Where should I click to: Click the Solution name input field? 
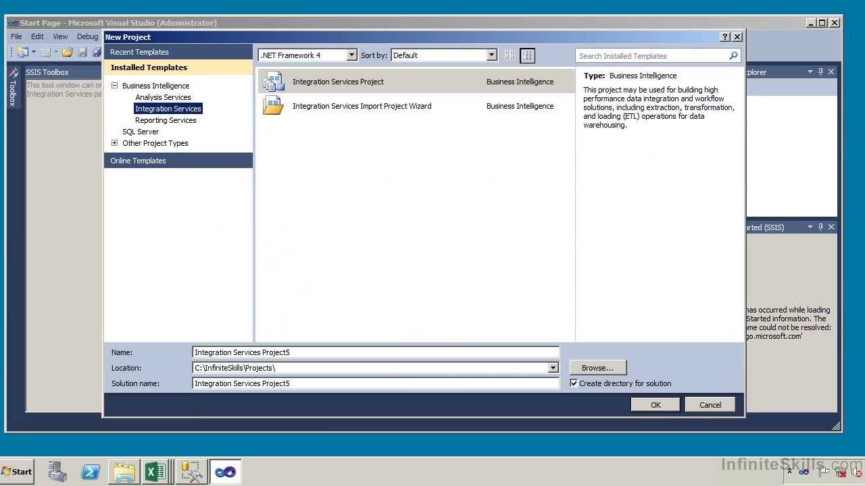376,383
